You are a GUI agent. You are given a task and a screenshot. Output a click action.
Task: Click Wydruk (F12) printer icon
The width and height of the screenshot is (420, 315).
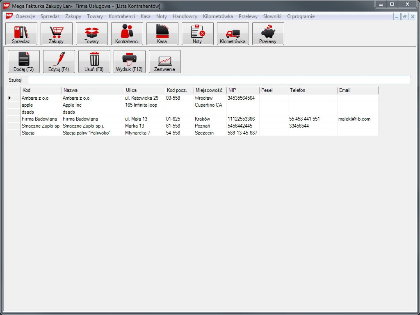pyautogui.click(x=130, y=62)
